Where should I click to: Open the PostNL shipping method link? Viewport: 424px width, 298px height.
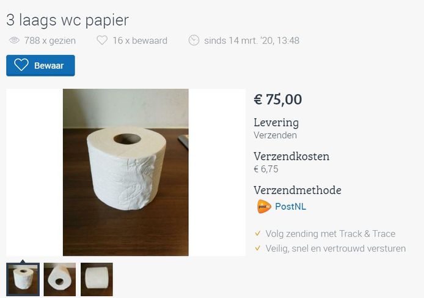290,206
